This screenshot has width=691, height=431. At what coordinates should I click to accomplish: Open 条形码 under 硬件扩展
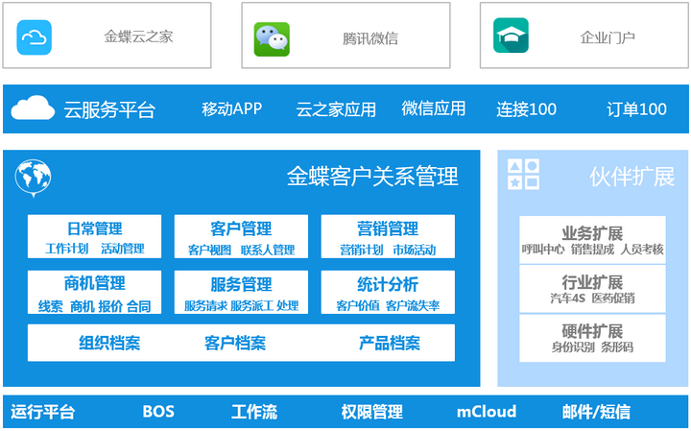[x=617, y=347]
